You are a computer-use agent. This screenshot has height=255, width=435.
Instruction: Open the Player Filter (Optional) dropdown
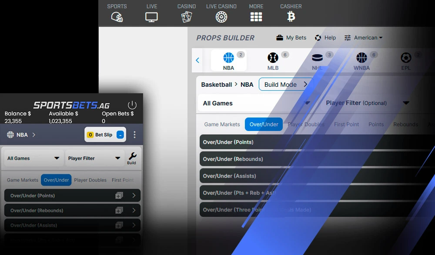pyautogui.click(x=368, y=103)
